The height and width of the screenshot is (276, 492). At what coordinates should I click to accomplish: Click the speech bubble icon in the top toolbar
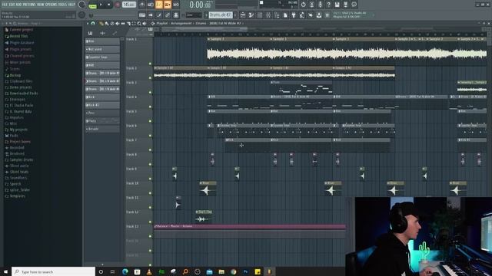pyautogui.click(x=354, y=5)
